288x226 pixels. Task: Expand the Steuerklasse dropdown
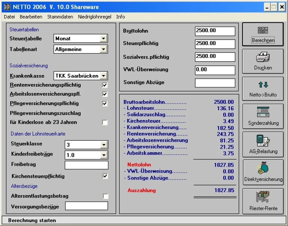[104, 145]
